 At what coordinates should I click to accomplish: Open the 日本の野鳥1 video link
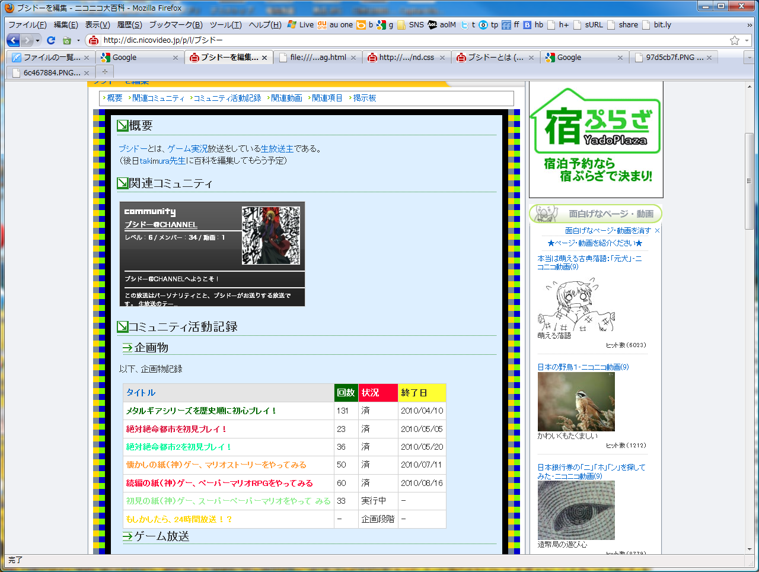583,367
